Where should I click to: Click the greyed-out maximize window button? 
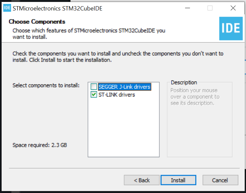(210, 8)
